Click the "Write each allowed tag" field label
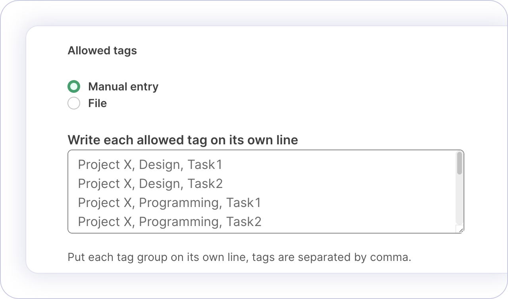 coord(183,140)
